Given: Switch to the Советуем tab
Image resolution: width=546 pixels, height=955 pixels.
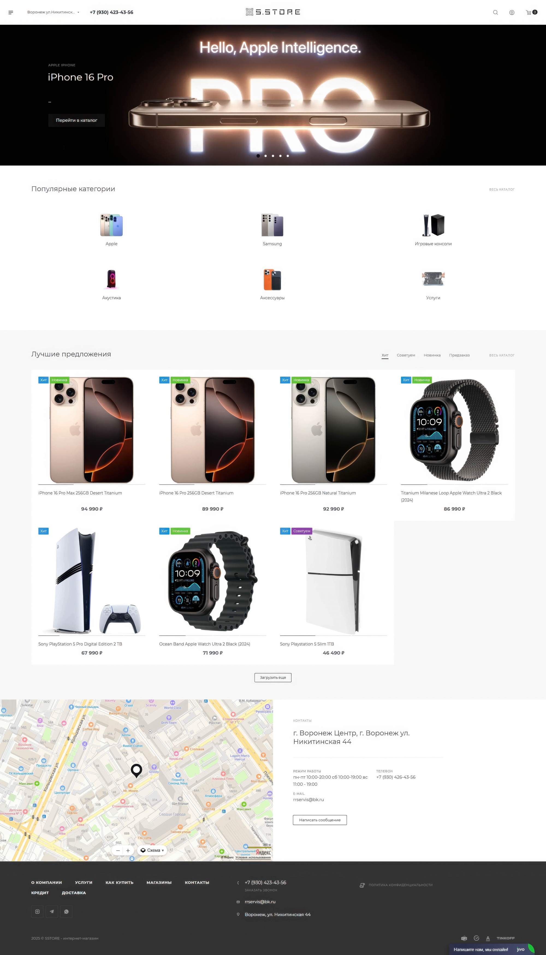Looking at the screenshot, I should tap(406, 355).
